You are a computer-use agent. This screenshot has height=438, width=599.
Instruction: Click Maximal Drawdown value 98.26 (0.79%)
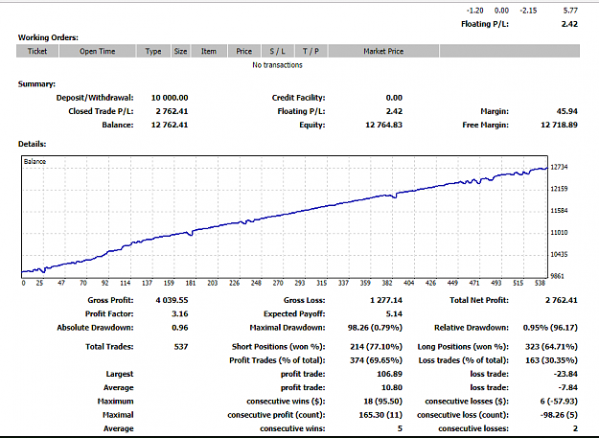tap(375, 328)
